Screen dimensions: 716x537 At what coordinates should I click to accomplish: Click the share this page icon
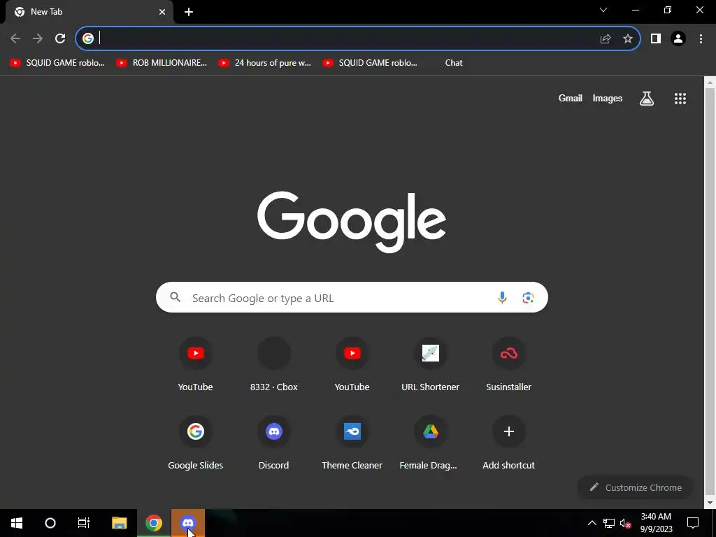tap(606, 38)
